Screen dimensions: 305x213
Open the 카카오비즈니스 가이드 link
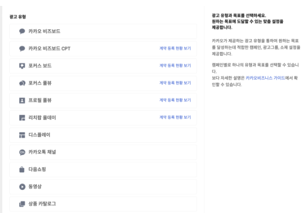(x=265, y=78)
